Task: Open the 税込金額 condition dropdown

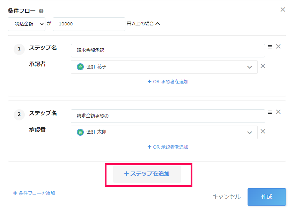Action: [27, 24]
